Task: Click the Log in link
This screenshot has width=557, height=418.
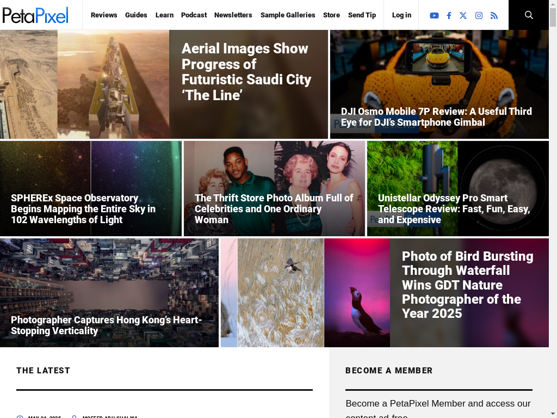Action: (401, 15)
